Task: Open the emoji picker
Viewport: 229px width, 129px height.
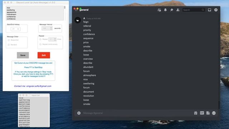Action: pyautogui.click(x=214, y=113)
